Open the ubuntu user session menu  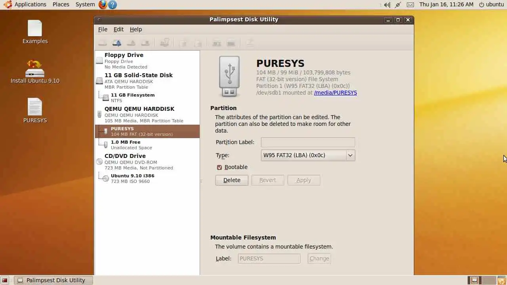[491, 4]
